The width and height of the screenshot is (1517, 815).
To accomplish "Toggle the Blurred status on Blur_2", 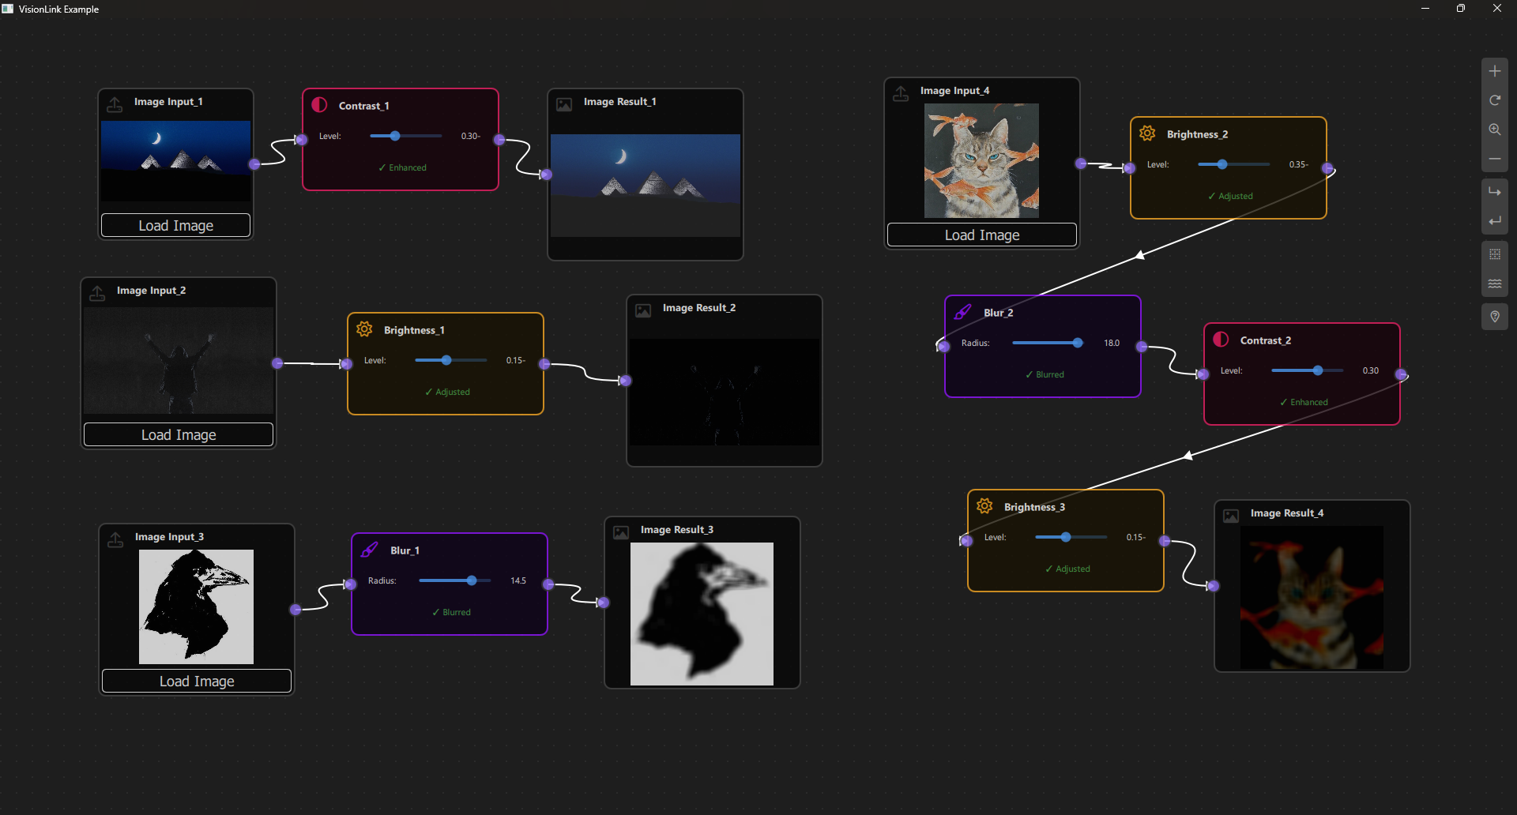I will click(1045, 374).
